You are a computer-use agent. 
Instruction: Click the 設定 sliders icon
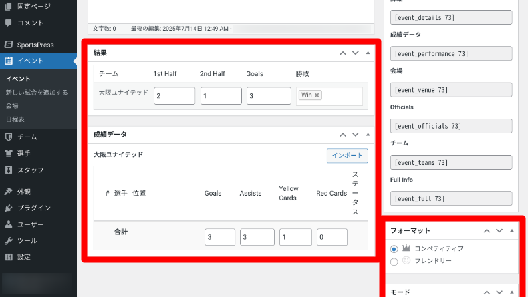(x=9, y=257)
